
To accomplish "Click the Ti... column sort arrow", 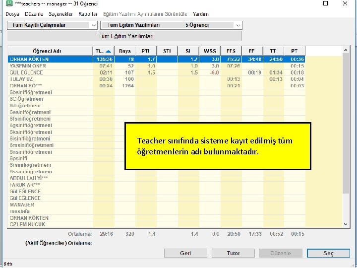I will coord(109,51).
